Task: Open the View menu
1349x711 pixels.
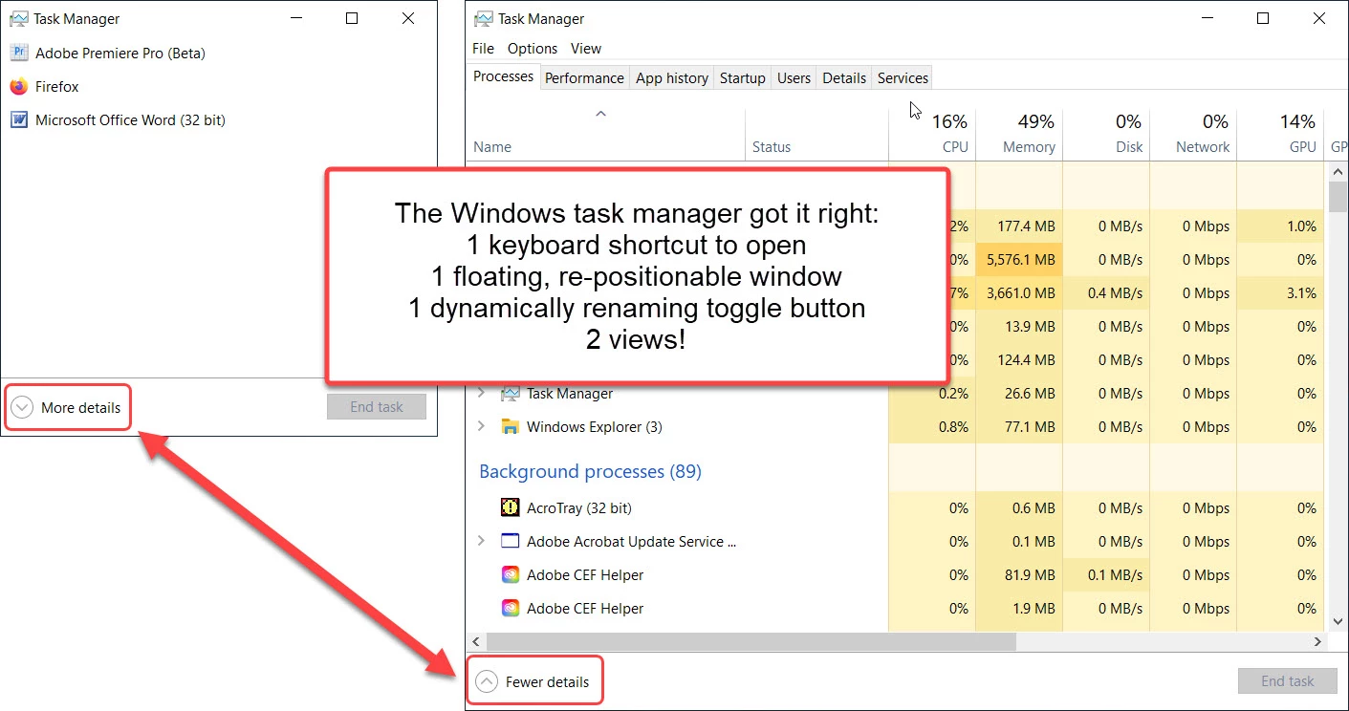Action: point(586,49)
